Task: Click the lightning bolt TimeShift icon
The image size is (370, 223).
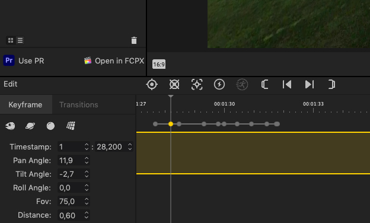Action: pyautogui.click(x=219, y=84)
